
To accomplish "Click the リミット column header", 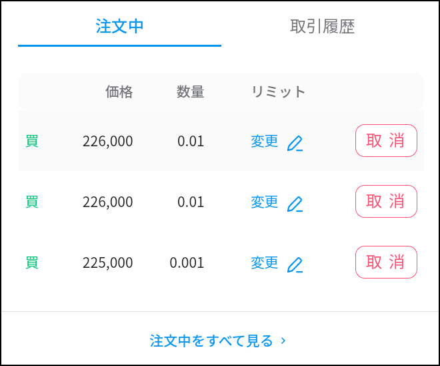I will (278, 91).
